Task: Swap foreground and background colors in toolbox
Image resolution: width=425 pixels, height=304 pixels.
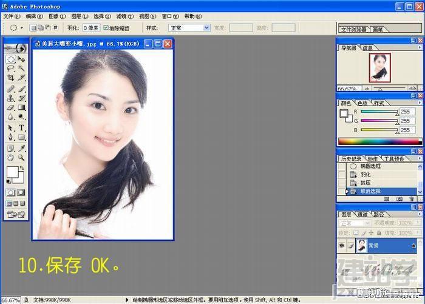Action: 22,168
